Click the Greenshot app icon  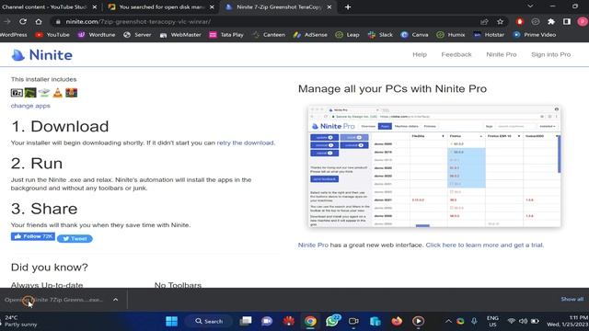[30, 92]
